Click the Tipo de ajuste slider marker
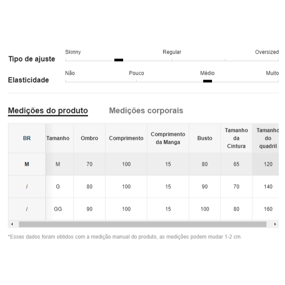This screenshot has height=285, width=285. tap(119, 60)
